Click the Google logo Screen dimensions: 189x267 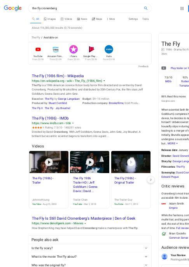13,8
